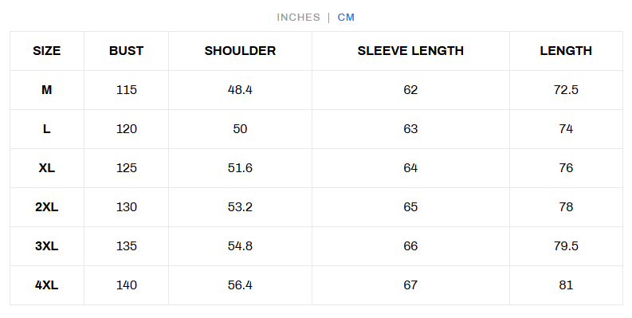Click the length value 81
This screenshot has height=318, width=632.
tap(566, 285)
